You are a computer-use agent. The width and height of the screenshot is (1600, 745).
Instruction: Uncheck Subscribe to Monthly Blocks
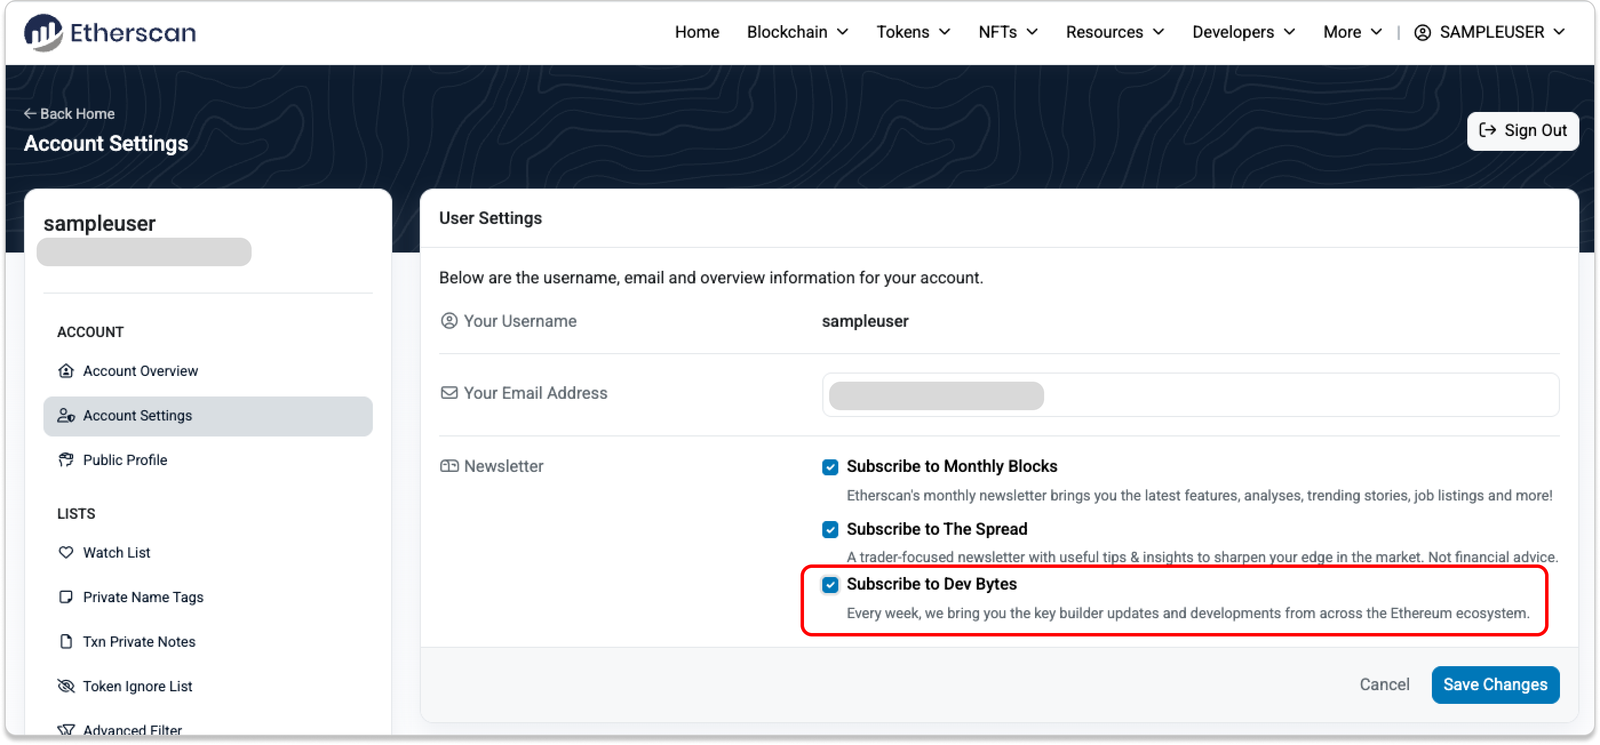coord(830,467)
